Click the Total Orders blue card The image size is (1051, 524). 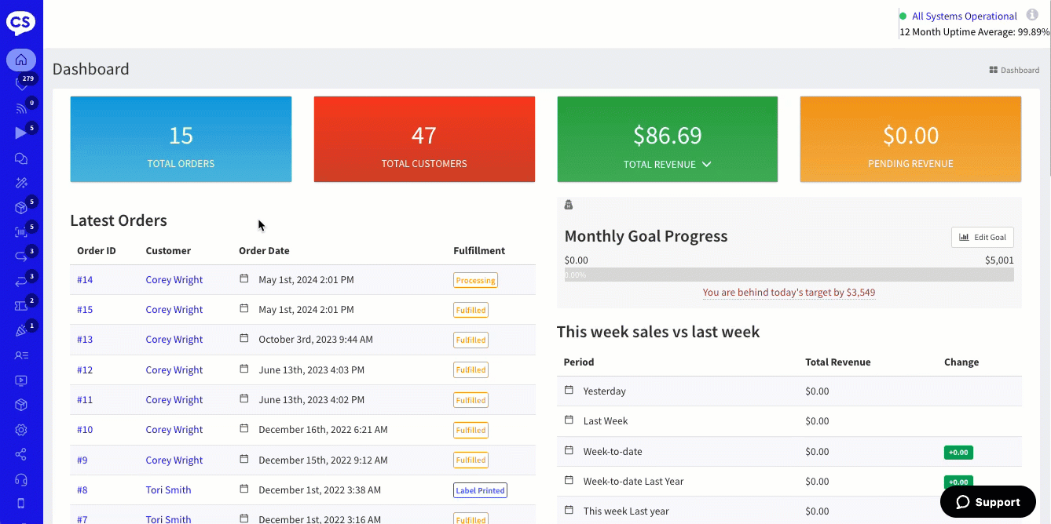tap(181, 140)
